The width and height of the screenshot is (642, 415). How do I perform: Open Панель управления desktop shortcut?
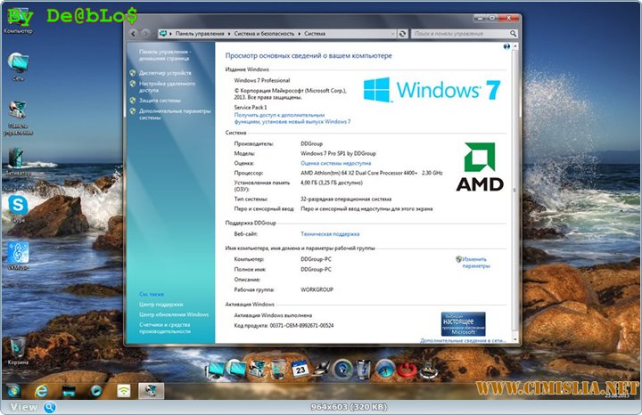click(x=17, y=110)
